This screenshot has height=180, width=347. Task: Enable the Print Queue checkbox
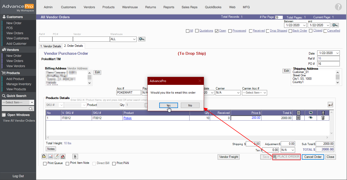pyautogui.click(x=45, y=164)
